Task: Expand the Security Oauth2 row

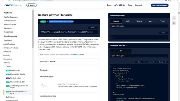Action: click(69, 62)
